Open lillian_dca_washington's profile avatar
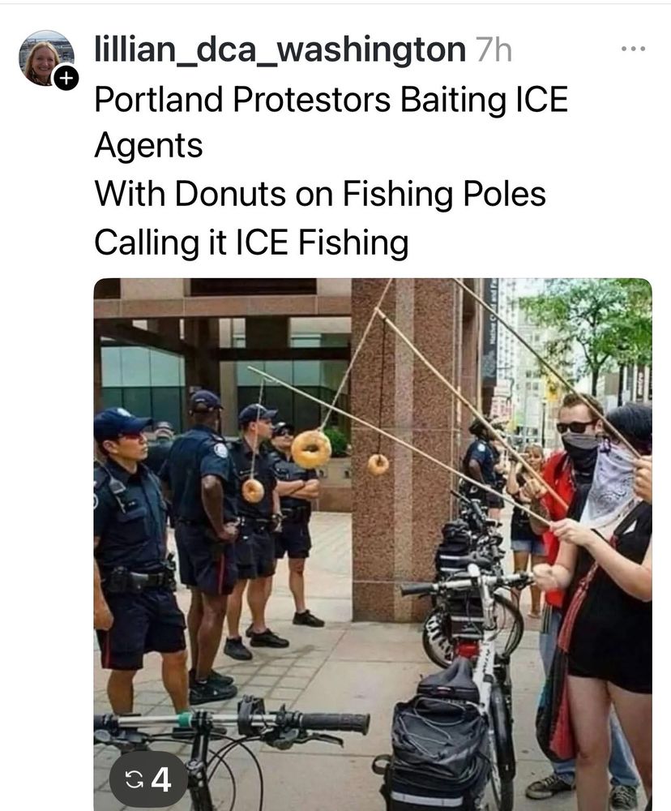The image size is (671, 811). [x=46, y=58]
